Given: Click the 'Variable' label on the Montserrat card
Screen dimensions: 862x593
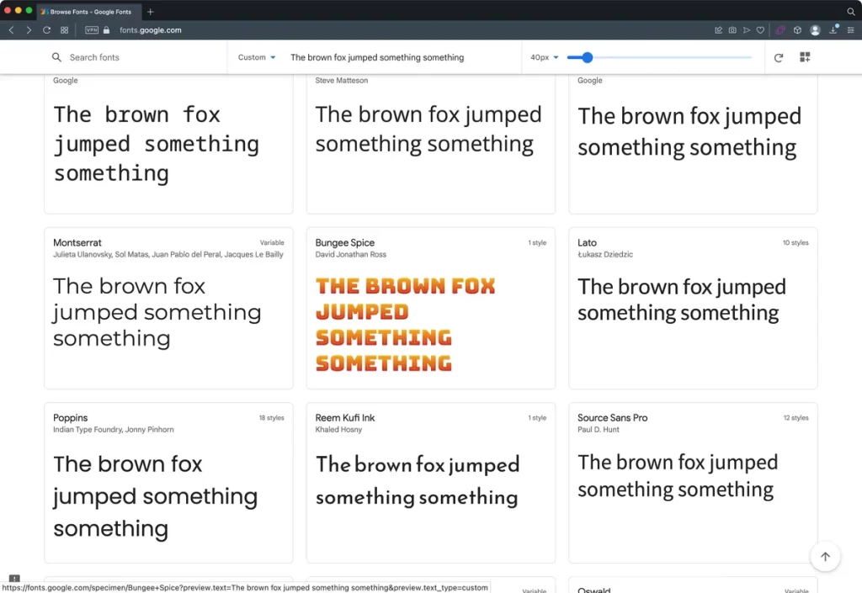Looking at the screenshot, I should [272, 243].
